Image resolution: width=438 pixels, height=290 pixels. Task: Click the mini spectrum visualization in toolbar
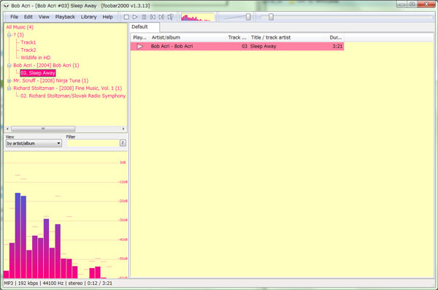click(x=198, y=18)
